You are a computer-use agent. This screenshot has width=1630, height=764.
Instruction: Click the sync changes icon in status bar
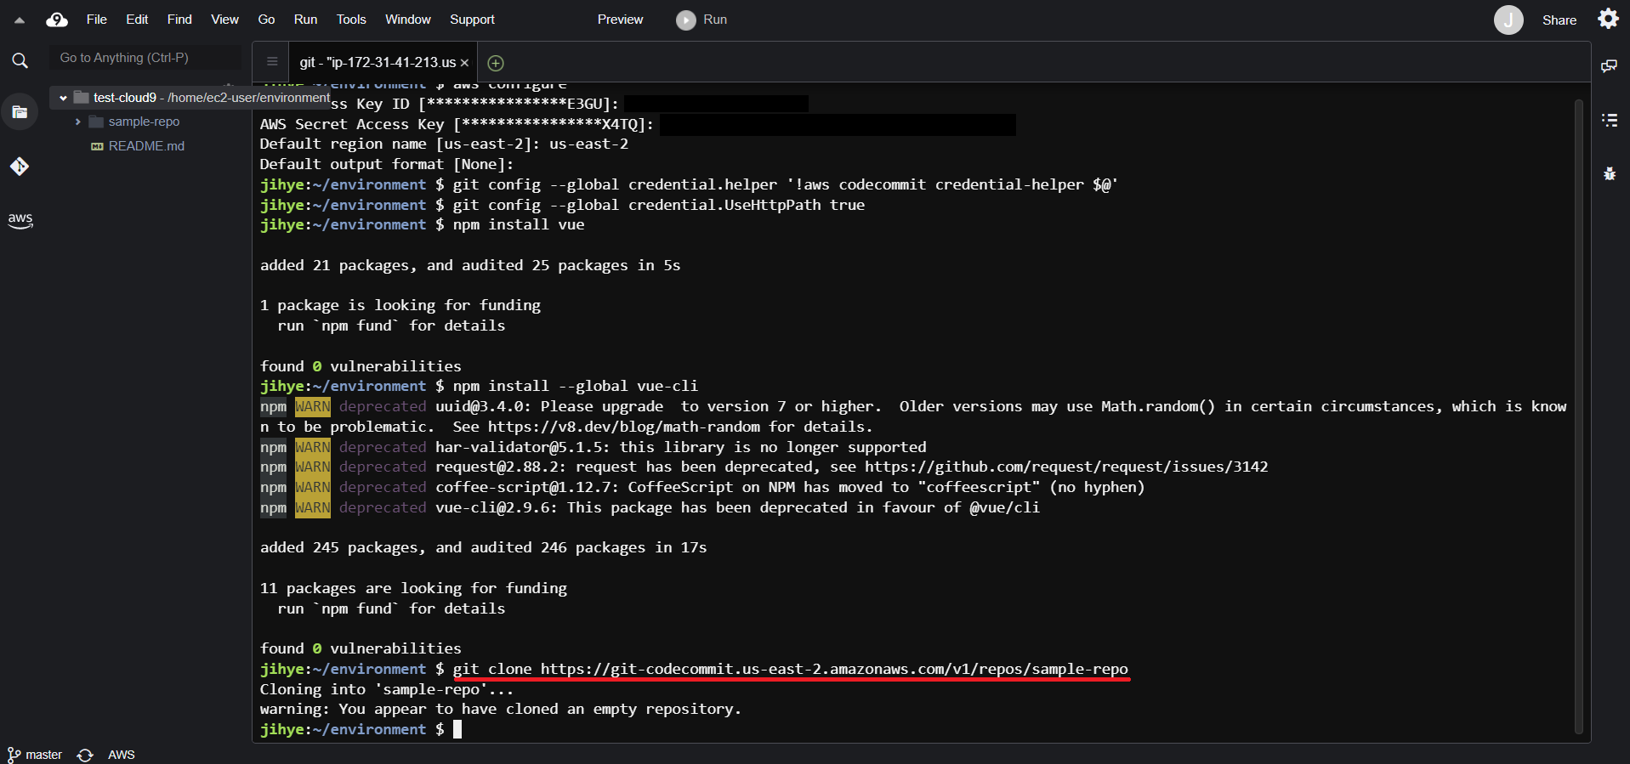tap(85, 755)
